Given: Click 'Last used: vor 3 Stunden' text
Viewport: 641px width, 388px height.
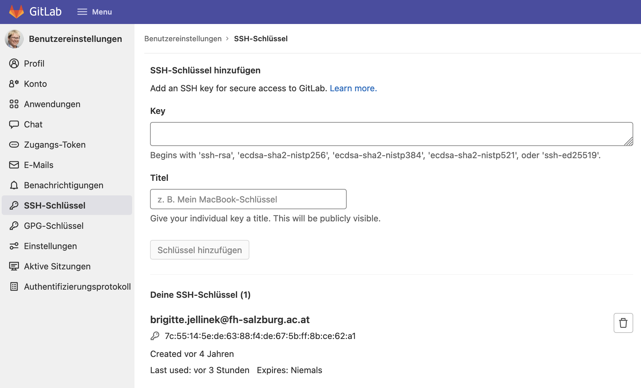Looking at the screenshot, I should point(200,370).
